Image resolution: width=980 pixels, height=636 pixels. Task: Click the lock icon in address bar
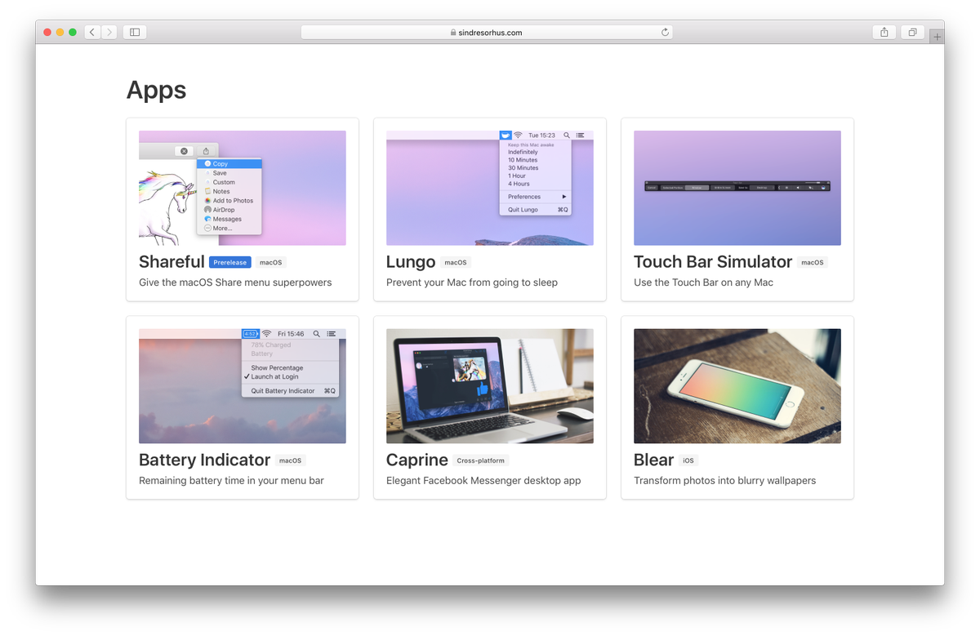click(453, 33)
